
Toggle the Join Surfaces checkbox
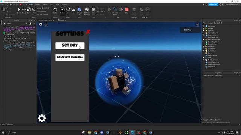pos(38,15)
